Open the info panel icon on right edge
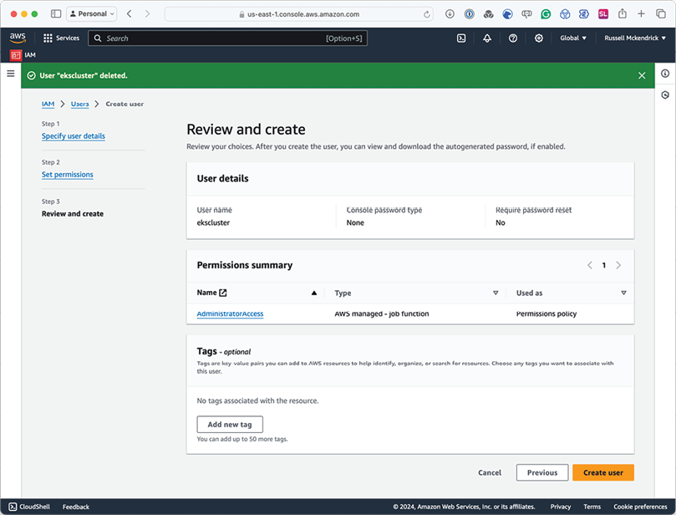Viewport: 676px width, 515px height. tap(664, 74)
